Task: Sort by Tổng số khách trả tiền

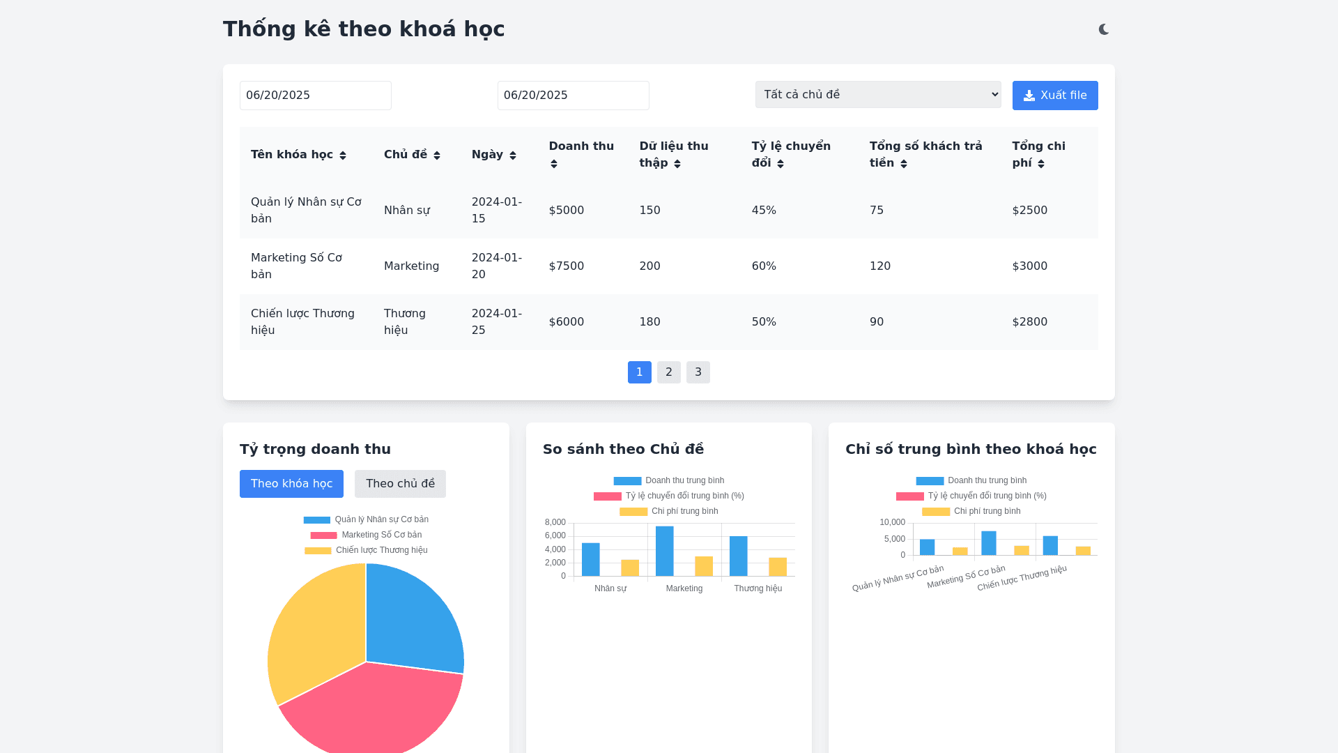Action: pos(904,164)
